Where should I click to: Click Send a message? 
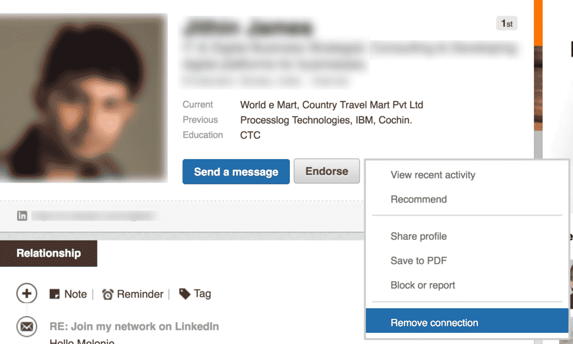pos(236,171)
